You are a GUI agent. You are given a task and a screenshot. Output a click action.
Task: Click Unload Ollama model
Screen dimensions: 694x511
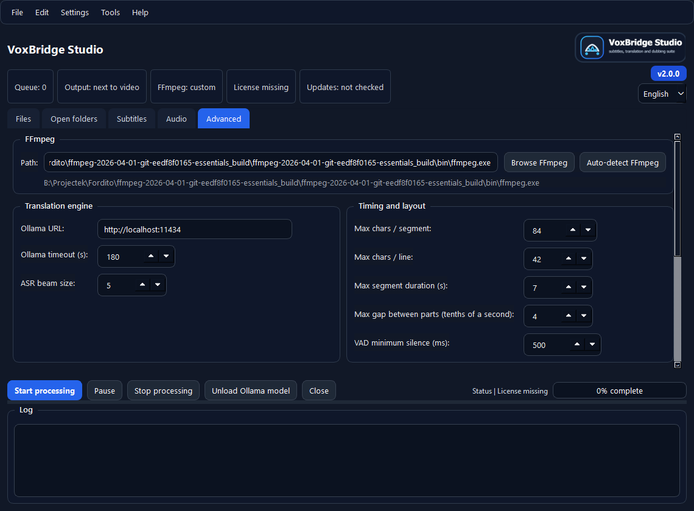click(x=250, y=390)
